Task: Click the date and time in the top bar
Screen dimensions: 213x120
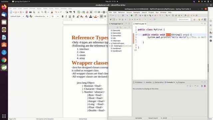Action: [x=110, y=1]
